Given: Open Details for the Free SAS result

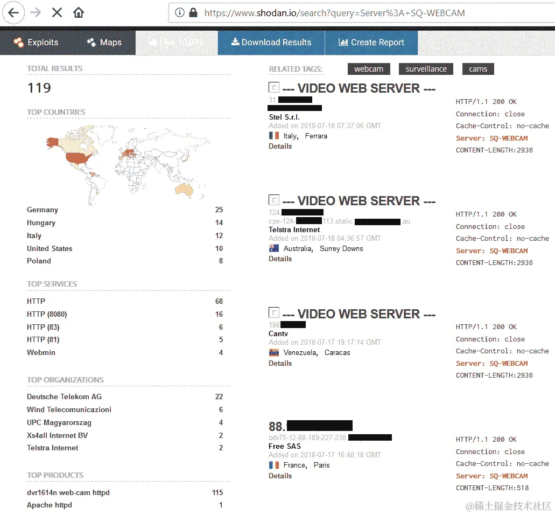Looking at the screenshot, I should click(280, 476).
